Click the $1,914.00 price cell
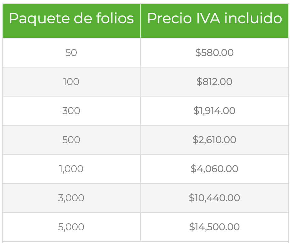 pos(214,111)
